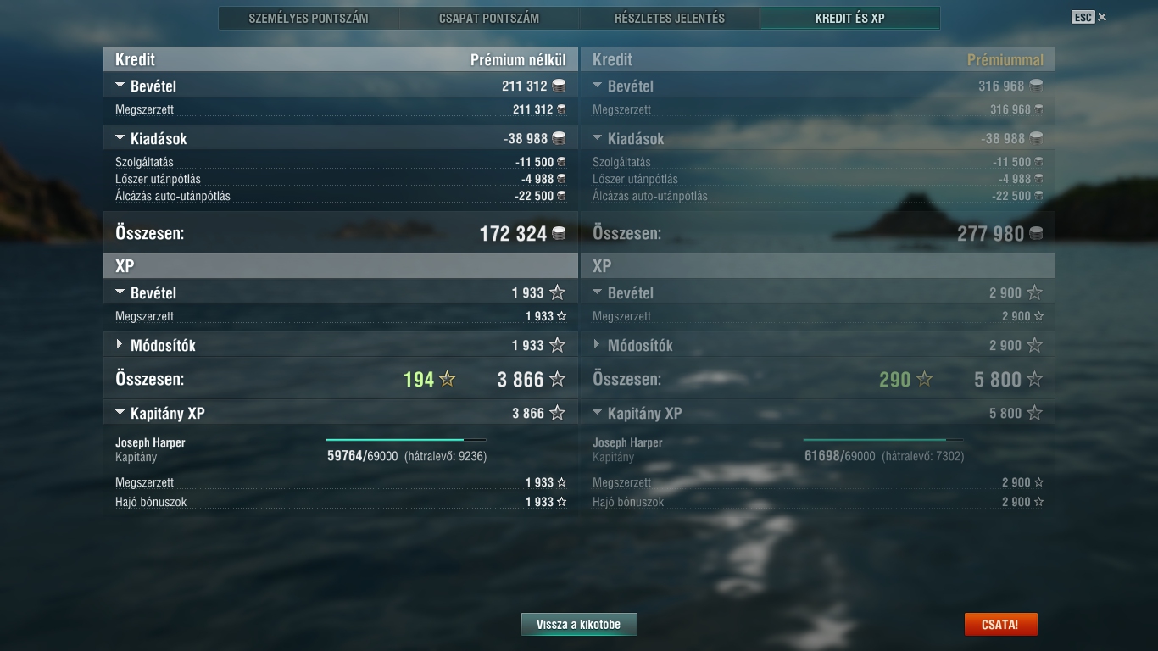Click the star icon beside 3 866 XP total
Image resolution: width=1158 pixels, height=651 pixels.
click(x=557, y=380)
